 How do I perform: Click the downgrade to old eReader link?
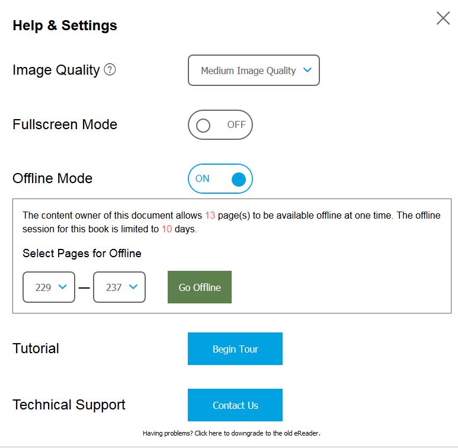[231, 433]
